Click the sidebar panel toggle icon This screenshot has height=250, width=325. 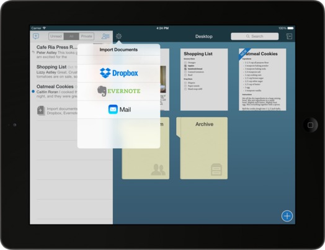pyautogui.click(x=289, y=36)
